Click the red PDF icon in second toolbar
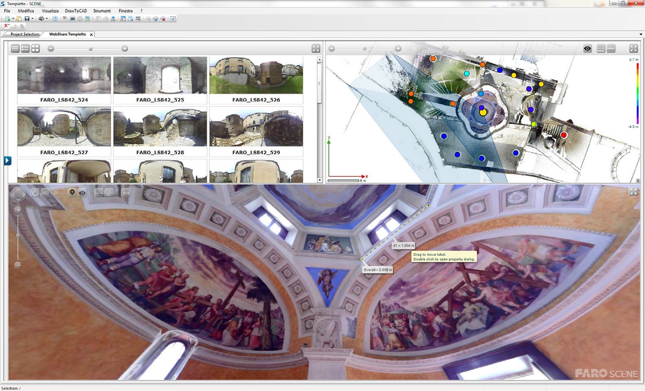Screen dimensions: 645x391 (x=6, y=26)
